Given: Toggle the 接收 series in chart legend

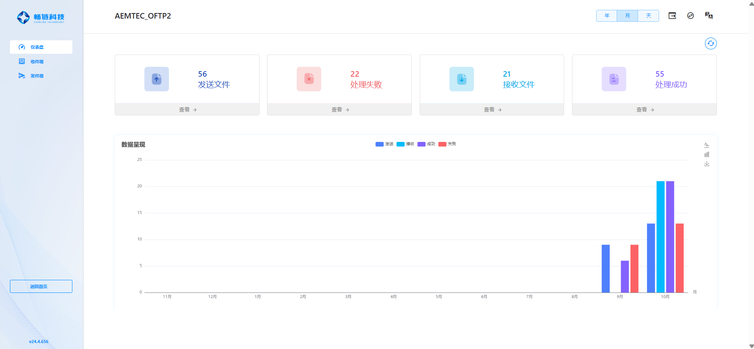Looking at the screenshot, I should [405, 144].
